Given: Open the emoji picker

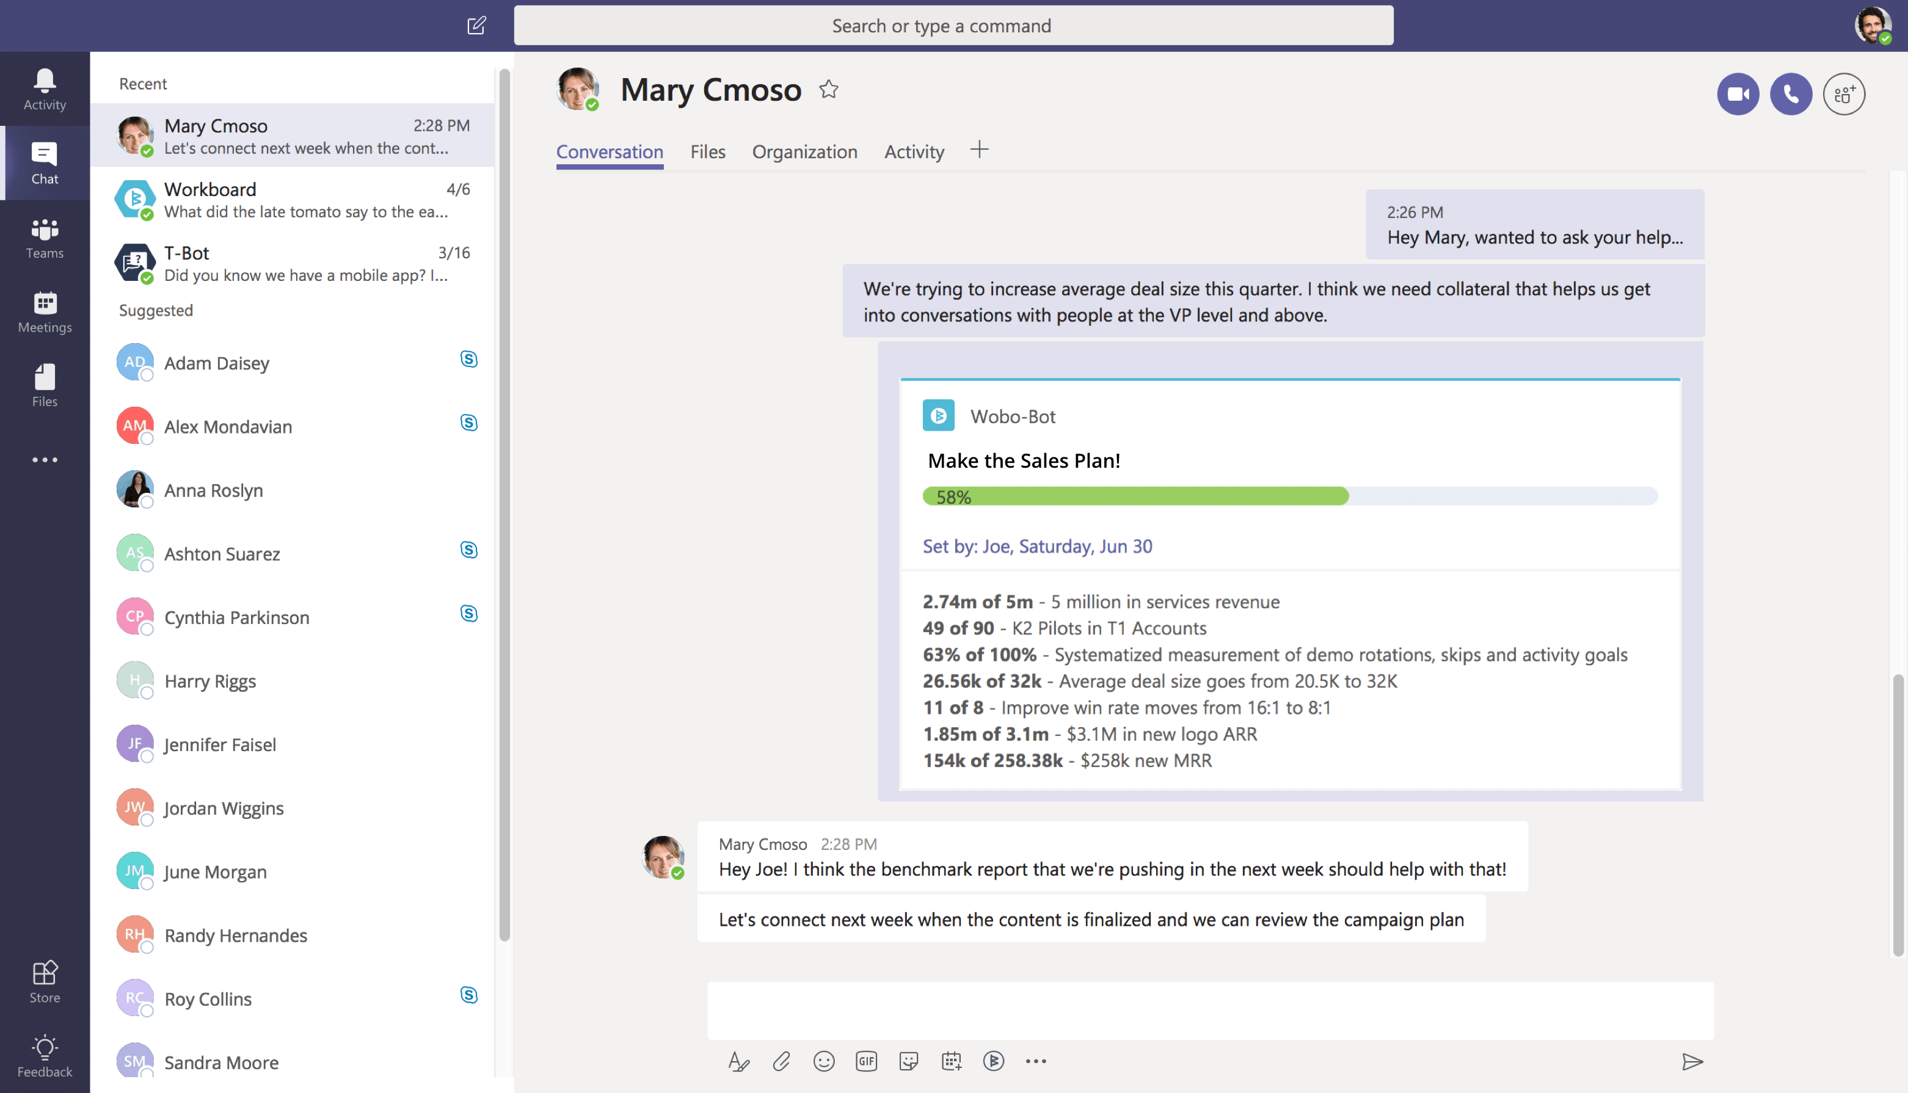Looking at the screenshot, I should click(824, 1061).
